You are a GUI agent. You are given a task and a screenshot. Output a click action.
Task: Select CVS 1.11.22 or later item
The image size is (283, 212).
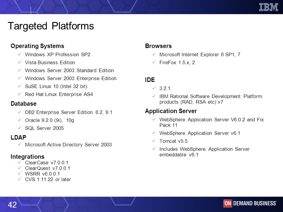pos(48,179)
